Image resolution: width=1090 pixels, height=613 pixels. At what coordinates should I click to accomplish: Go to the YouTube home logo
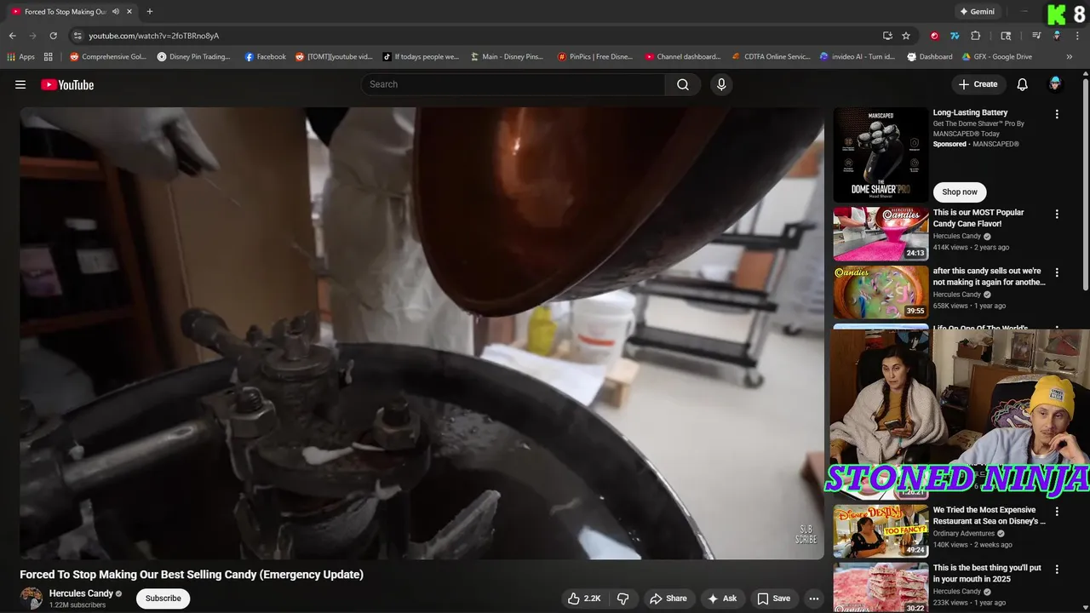(67, 84)
